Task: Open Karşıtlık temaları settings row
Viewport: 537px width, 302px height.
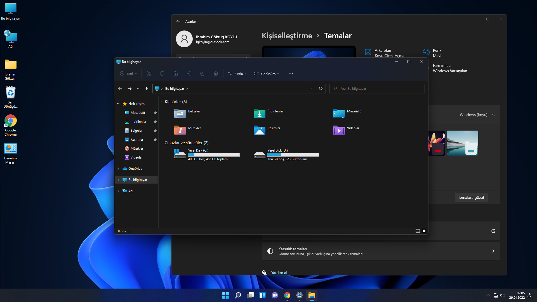Action: pyautogui.click(x=381, y=251)
